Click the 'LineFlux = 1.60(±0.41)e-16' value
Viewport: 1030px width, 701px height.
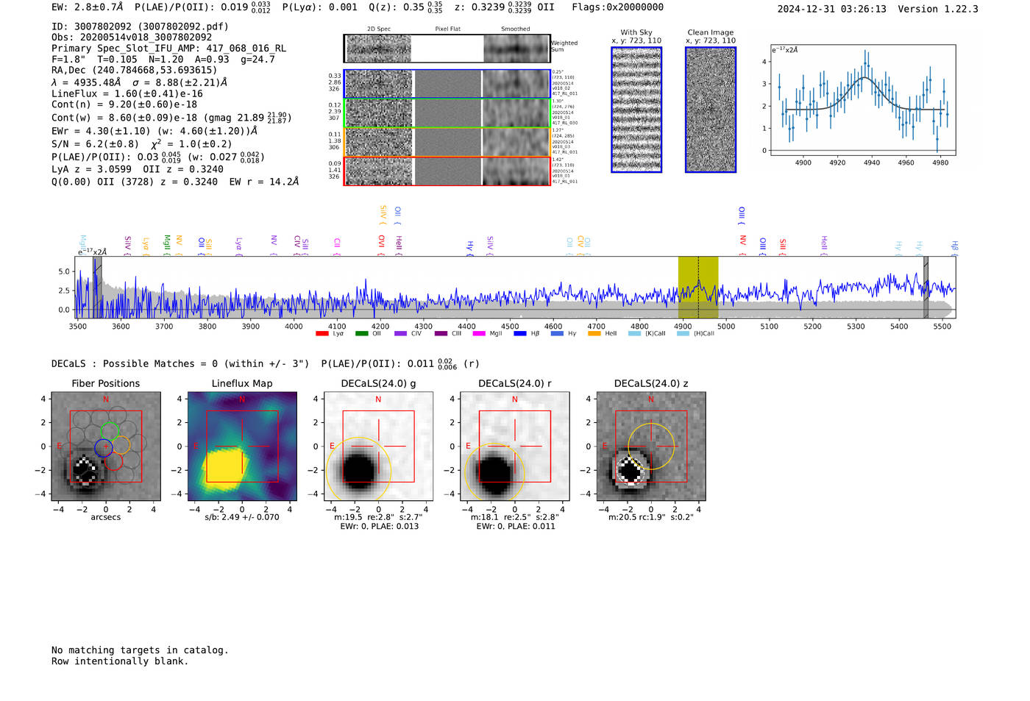coord(127,94)
